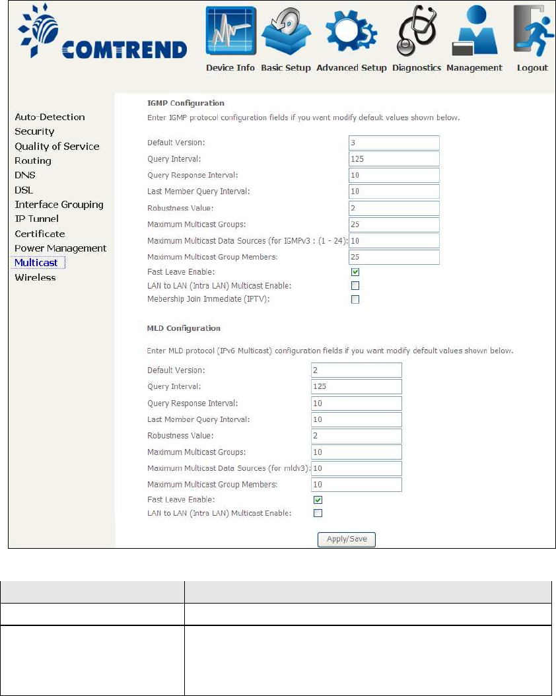Viewport: 556px width, 696px height.
Task: Click MLD Maximum Multicast Groups field
Action: [x=357, y=452]
